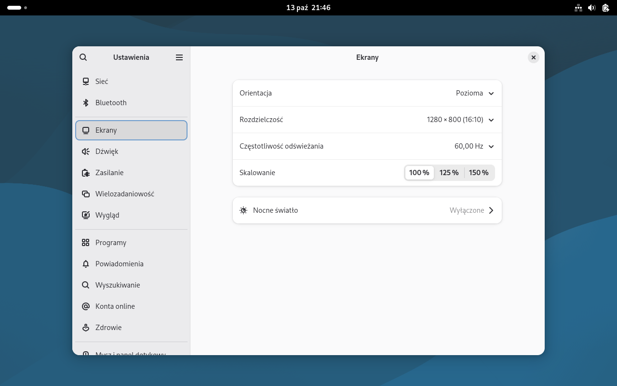Click the Activities pill in top bar
617x386 pixels.
(x=17, y=8)
